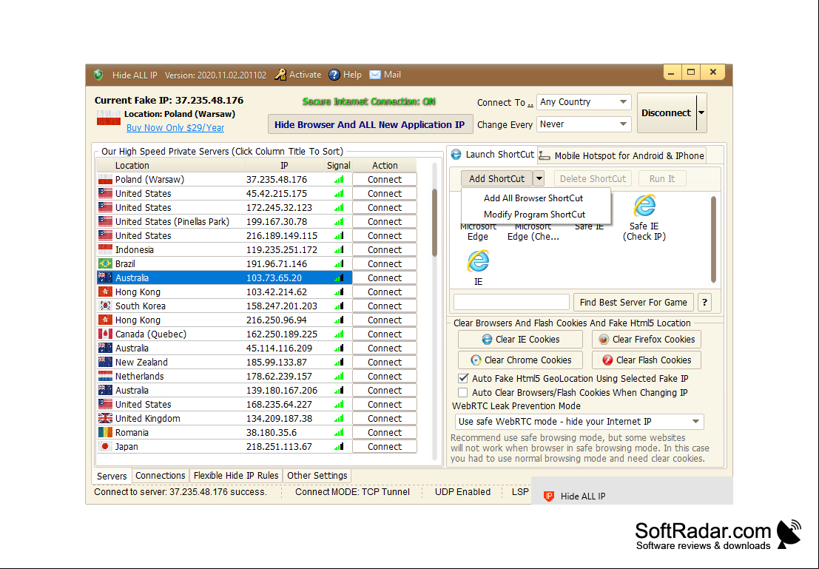Select the United States (Pinellas Park) row
The width and height of the screenshot is (819, 569).
pyautogui.click(x=225, y=221)
